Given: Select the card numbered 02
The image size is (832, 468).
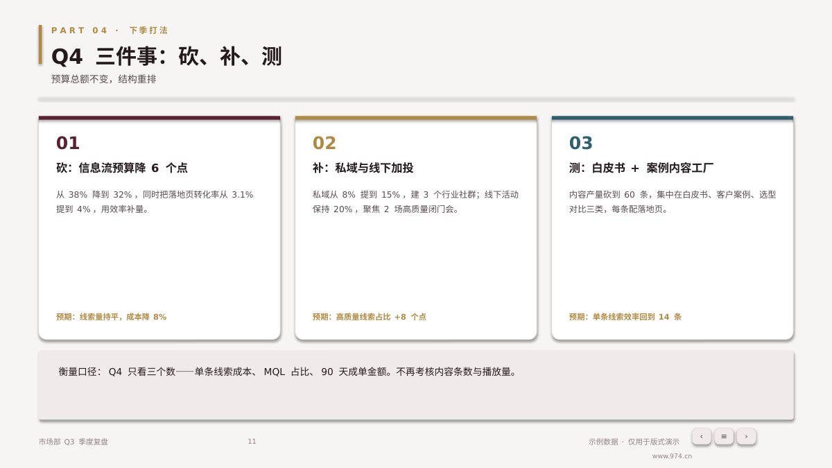Looking at the screenshot, I should coord(416,228).
